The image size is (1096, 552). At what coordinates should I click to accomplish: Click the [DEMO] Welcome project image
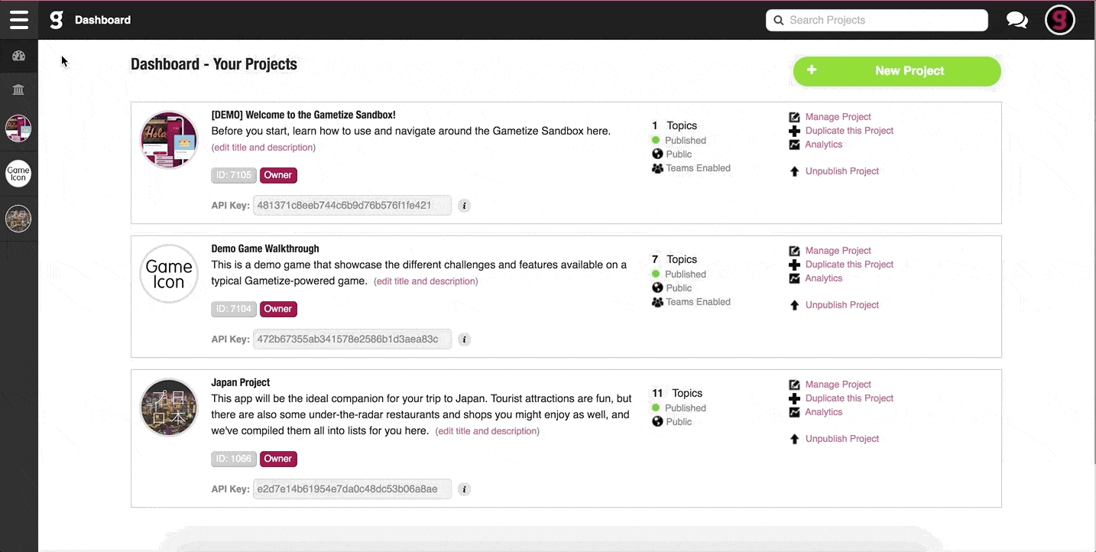[170, 140]
